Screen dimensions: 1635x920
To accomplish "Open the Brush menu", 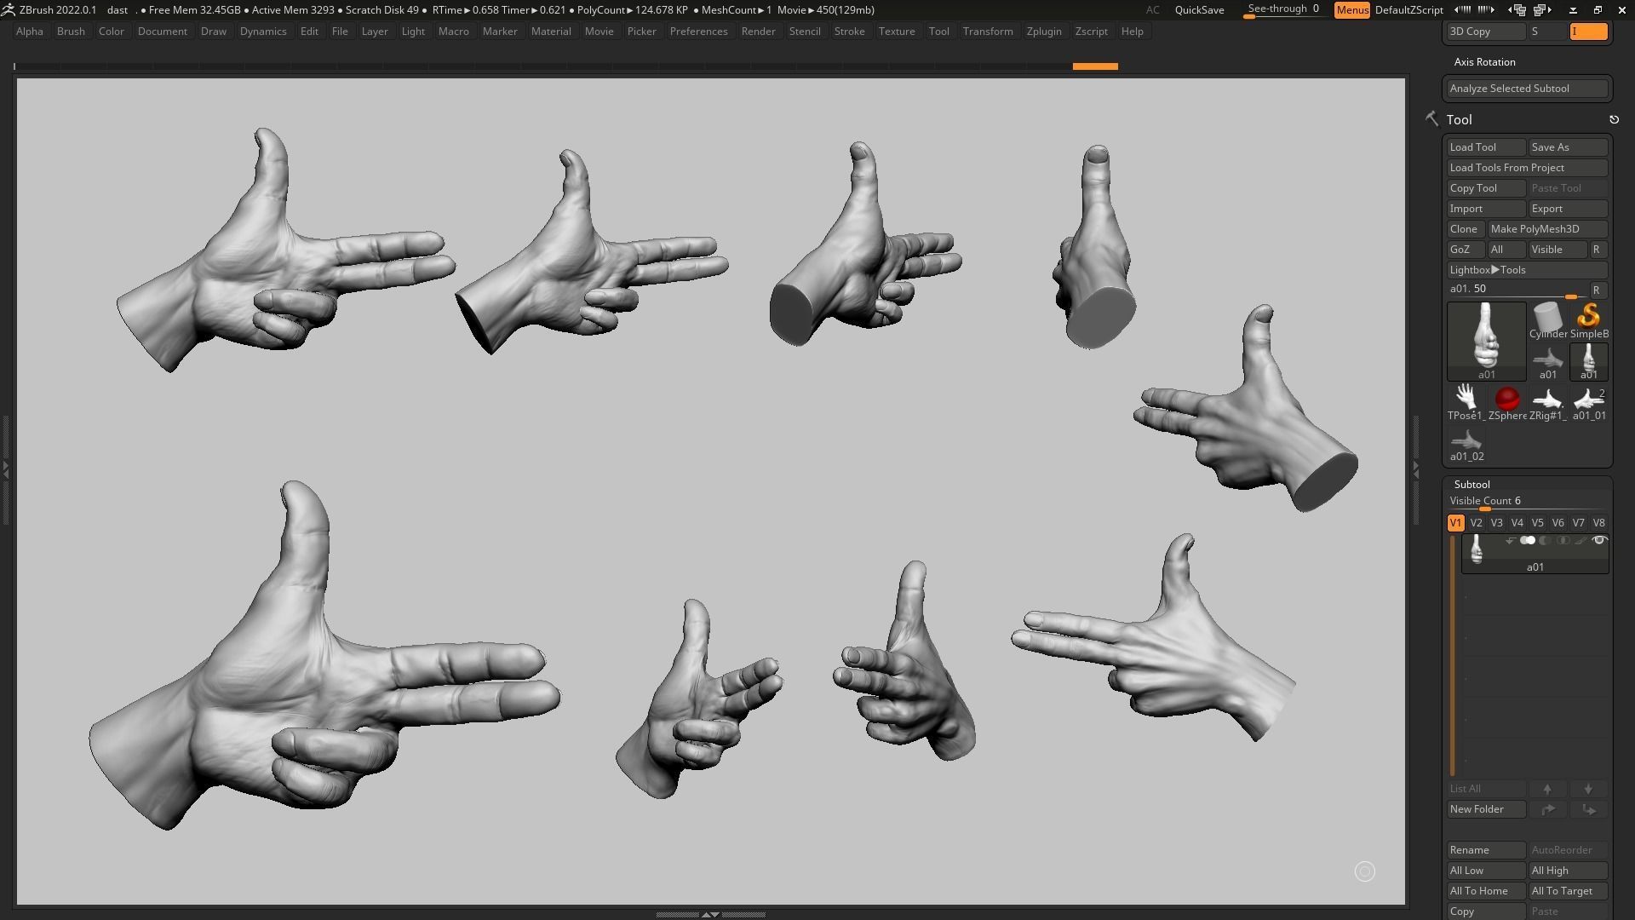I will pyautogui.click(x=71, y=32).
